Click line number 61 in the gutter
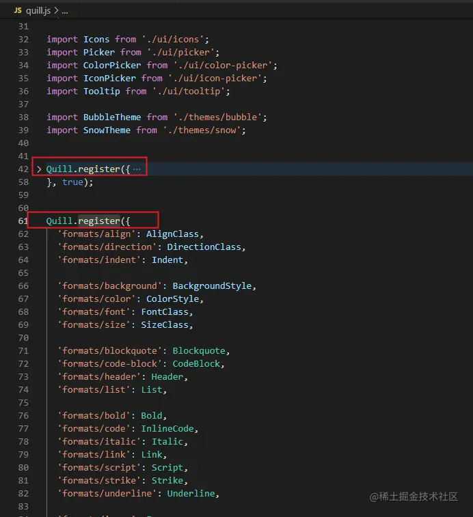 (23, 221)
